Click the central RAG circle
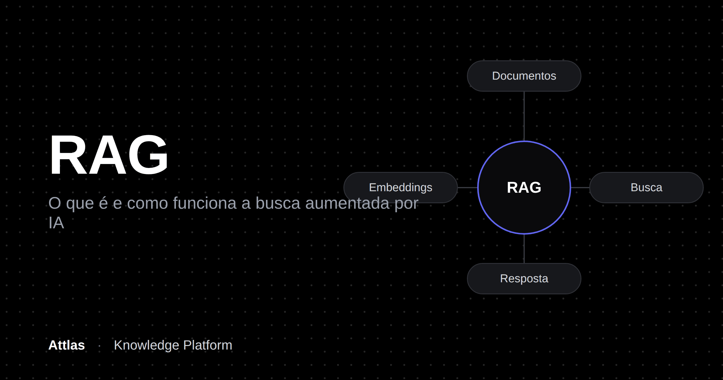723x380 pixels. 524,188
